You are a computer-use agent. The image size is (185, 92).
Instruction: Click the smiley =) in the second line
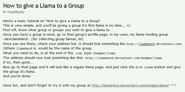(x=129, y=26)
